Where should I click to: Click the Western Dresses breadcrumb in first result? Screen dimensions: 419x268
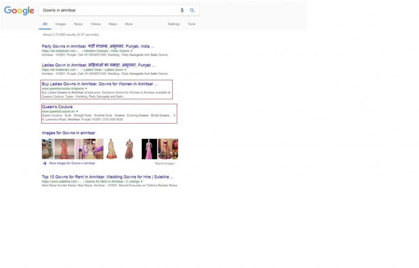96,51
